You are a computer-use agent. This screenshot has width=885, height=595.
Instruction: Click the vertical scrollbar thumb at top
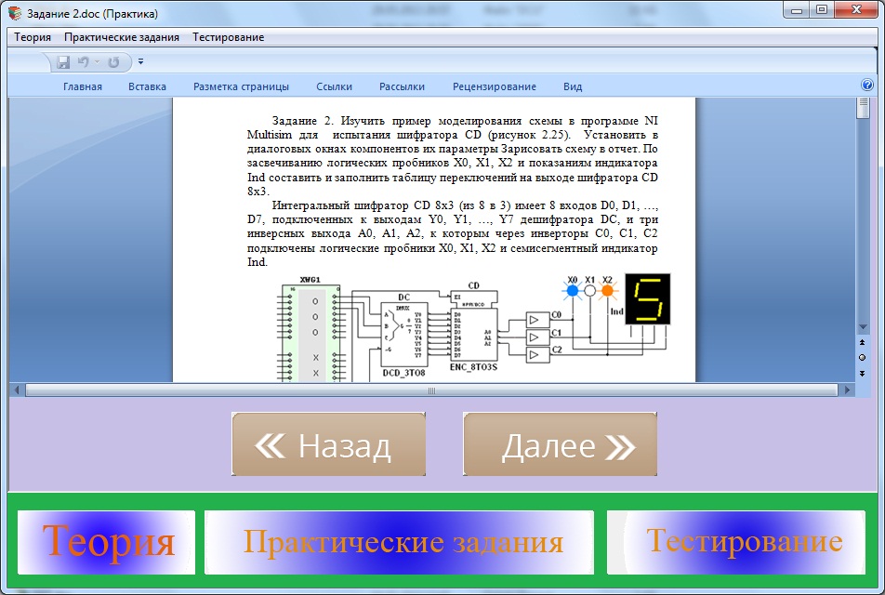coord(863,108)
